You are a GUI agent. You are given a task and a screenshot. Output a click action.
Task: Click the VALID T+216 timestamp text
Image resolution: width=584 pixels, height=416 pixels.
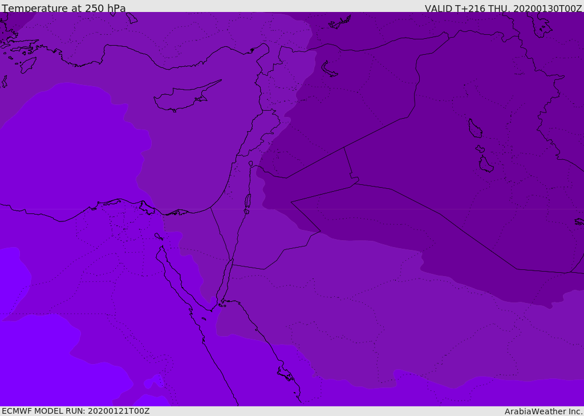(503, 9)
